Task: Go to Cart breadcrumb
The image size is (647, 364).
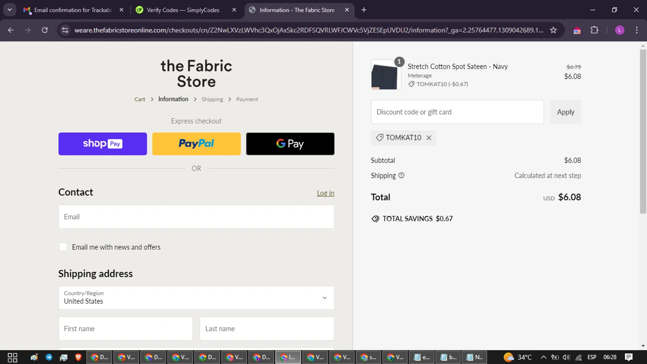Action: (x=140, y=99)
